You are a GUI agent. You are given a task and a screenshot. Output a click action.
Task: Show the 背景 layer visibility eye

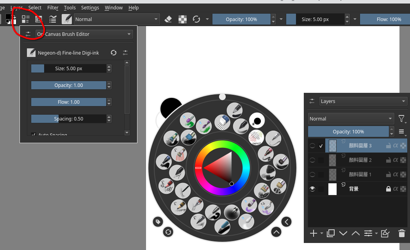(x=312, y=189)
